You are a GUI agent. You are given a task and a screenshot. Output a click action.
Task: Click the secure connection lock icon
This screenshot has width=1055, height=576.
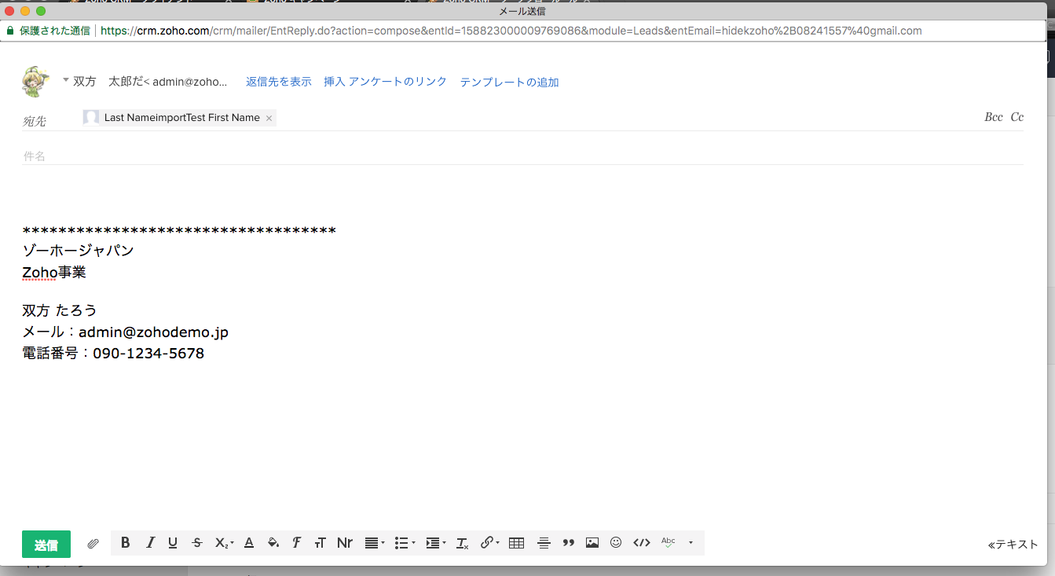(x=10, y=31)
